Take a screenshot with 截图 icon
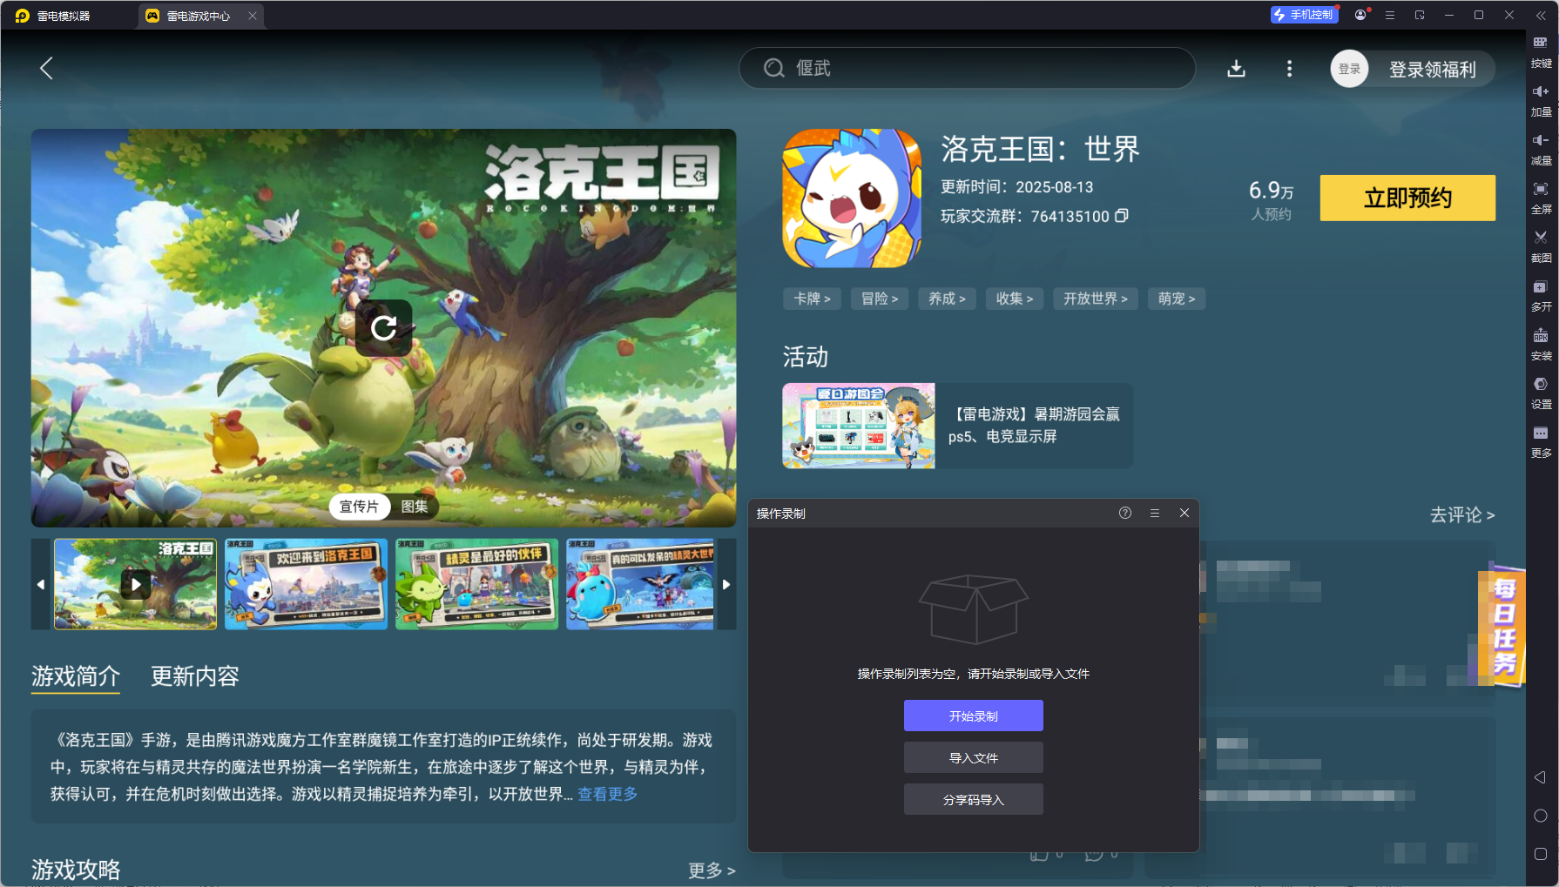Image resolution: width=1559 pixels, height=887 pixels. (1541, 247)
